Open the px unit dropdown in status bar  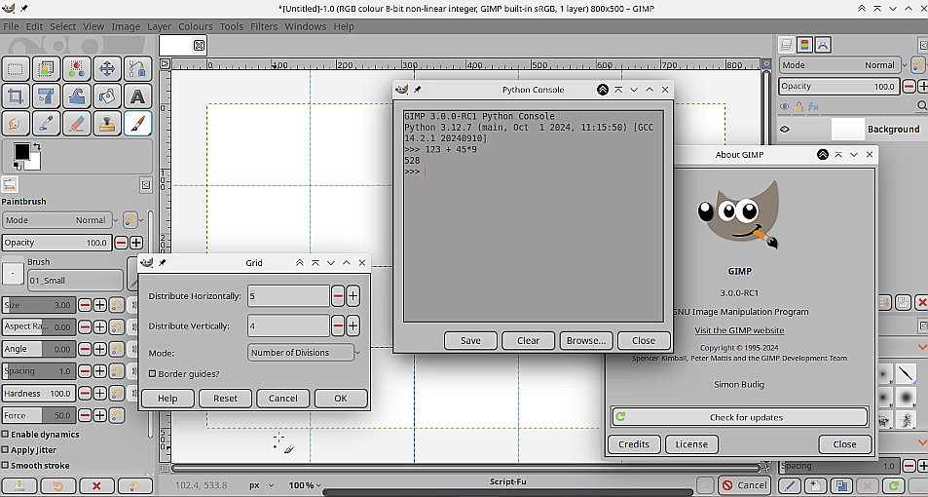pyautogui.click(x=261, y=485)
